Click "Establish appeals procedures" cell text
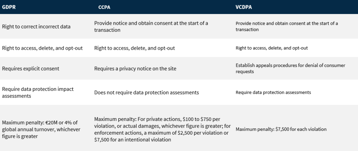Screen dimensions: 358x151 tap(291, 69)
